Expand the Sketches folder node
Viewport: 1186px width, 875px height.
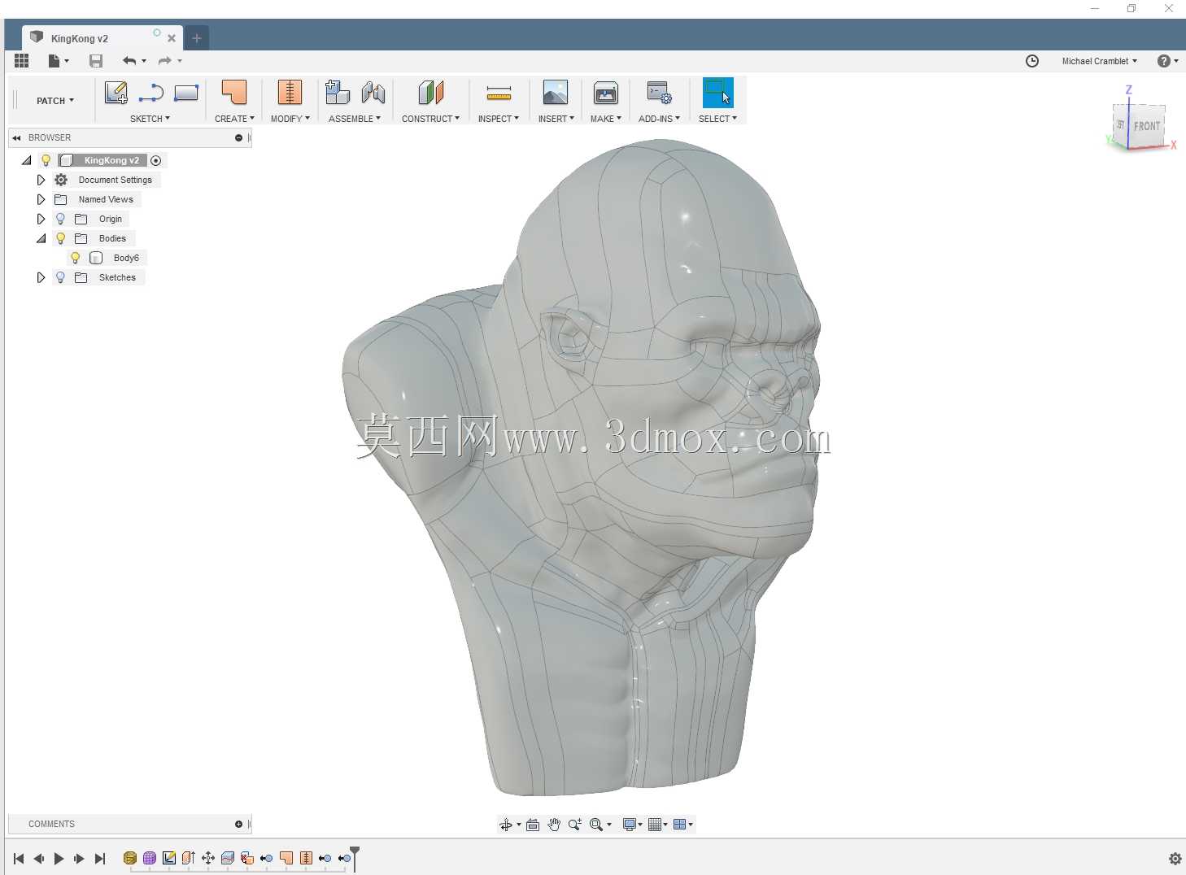(x=41, y=277)
